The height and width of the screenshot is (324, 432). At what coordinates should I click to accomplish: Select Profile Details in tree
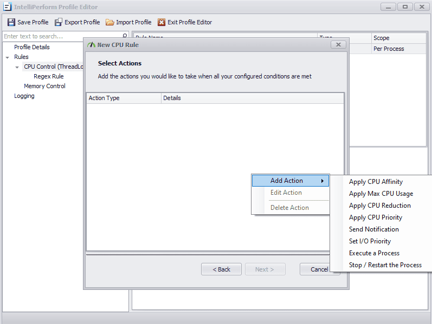pyautogui.click(x=31, y=47)
